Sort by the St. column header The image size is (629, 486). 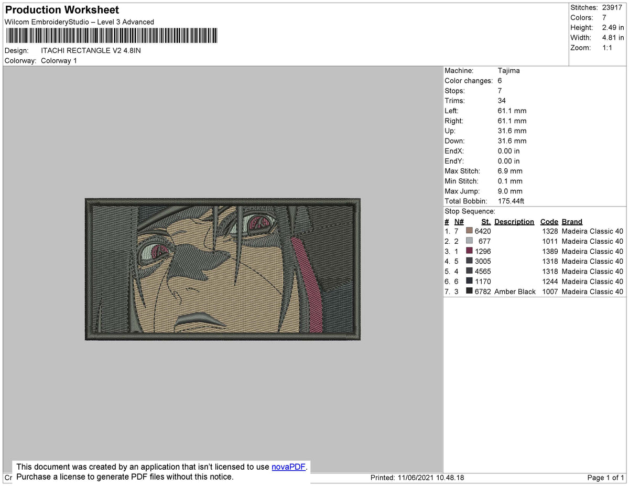[x=485, y=221]
